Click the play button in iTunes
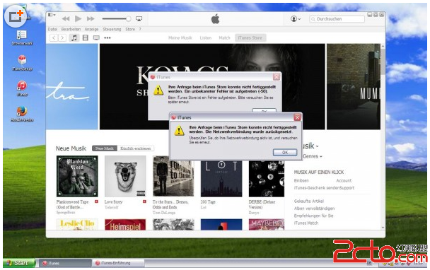 [79, 18]
